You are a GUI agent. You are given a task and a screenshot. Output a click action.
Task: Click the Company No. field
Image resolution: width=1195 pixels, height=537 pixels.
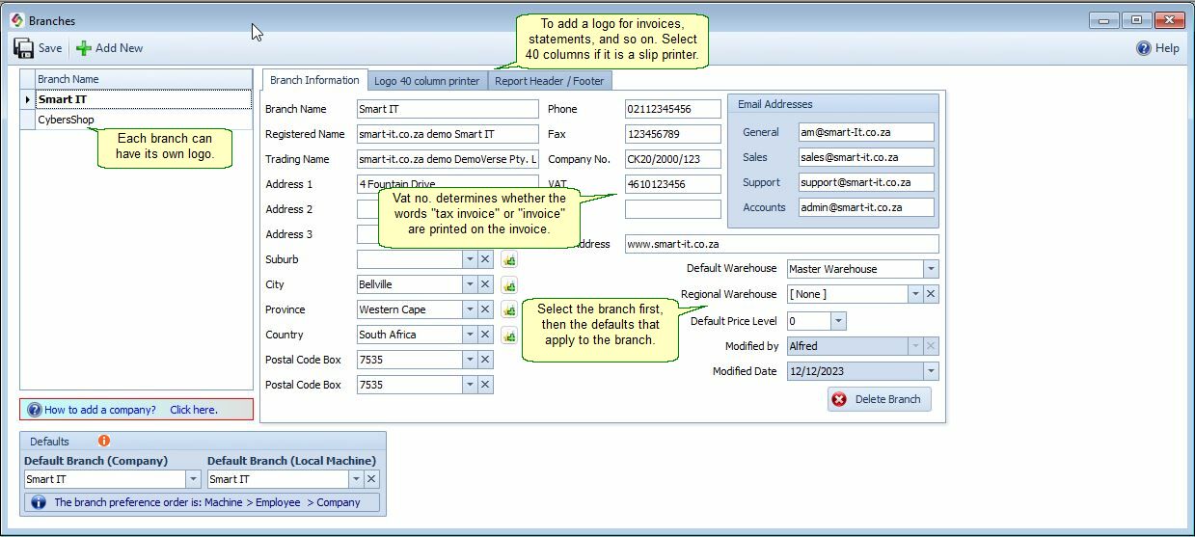pos(673,159)
